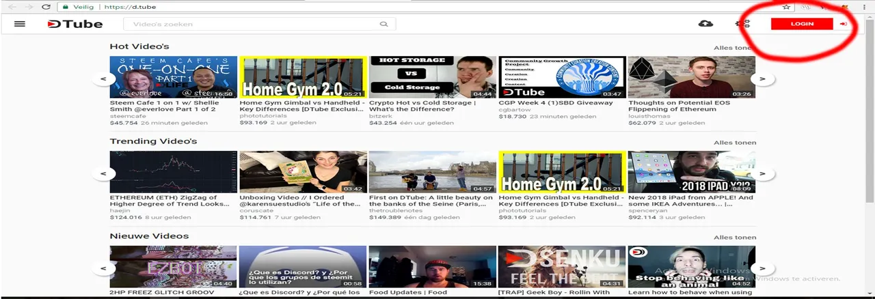Image resolution: width=875 pixels, height=299 pixels.
Task: Open ETHEREUM ZigZag chart thumbnail
Action: coord(174,172)
